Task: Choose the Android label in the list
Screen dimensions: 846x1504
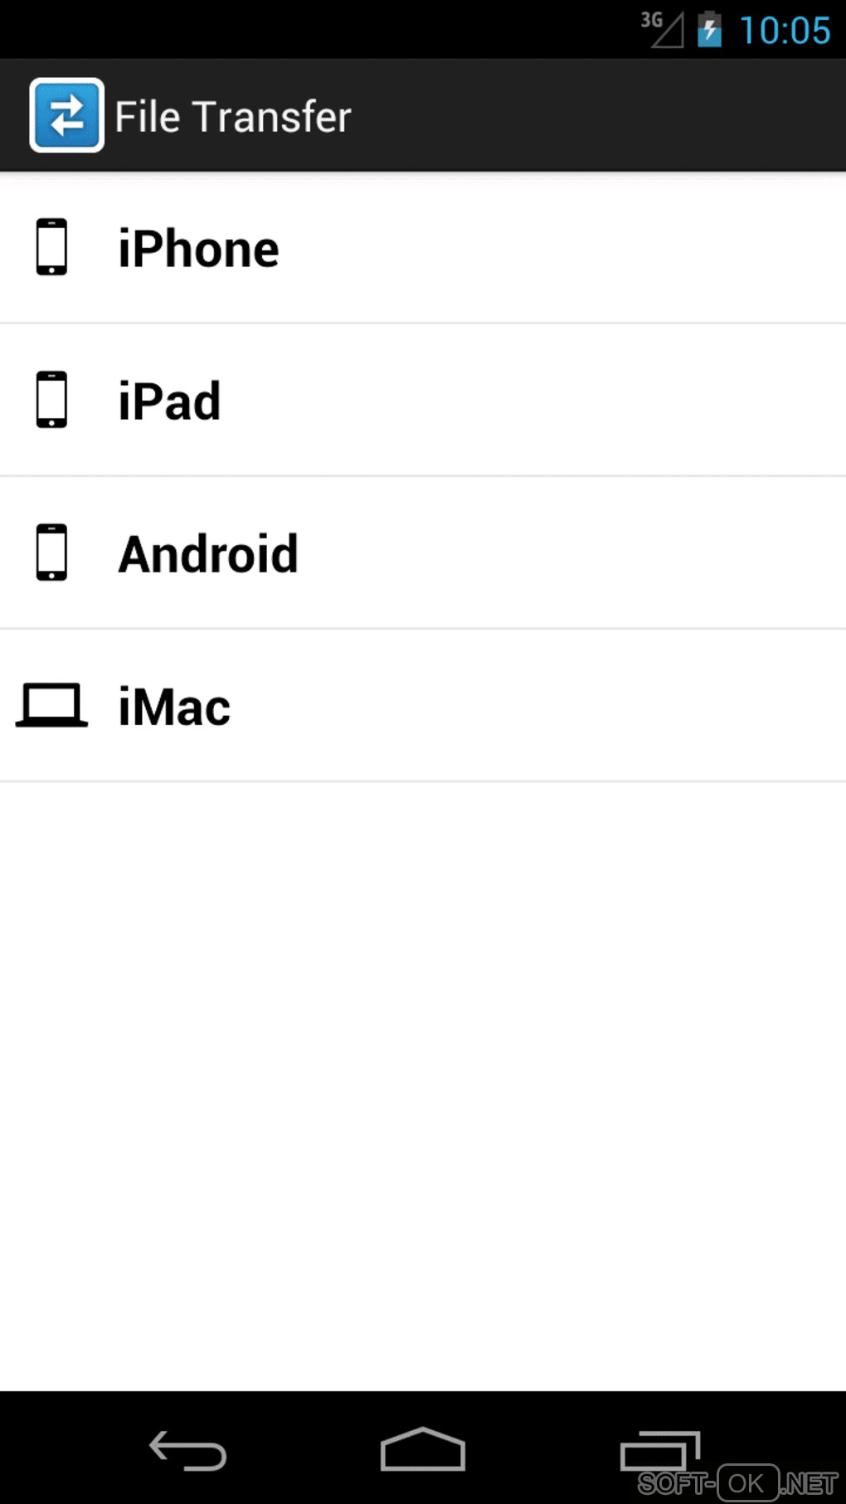Action: coord(208,554)
